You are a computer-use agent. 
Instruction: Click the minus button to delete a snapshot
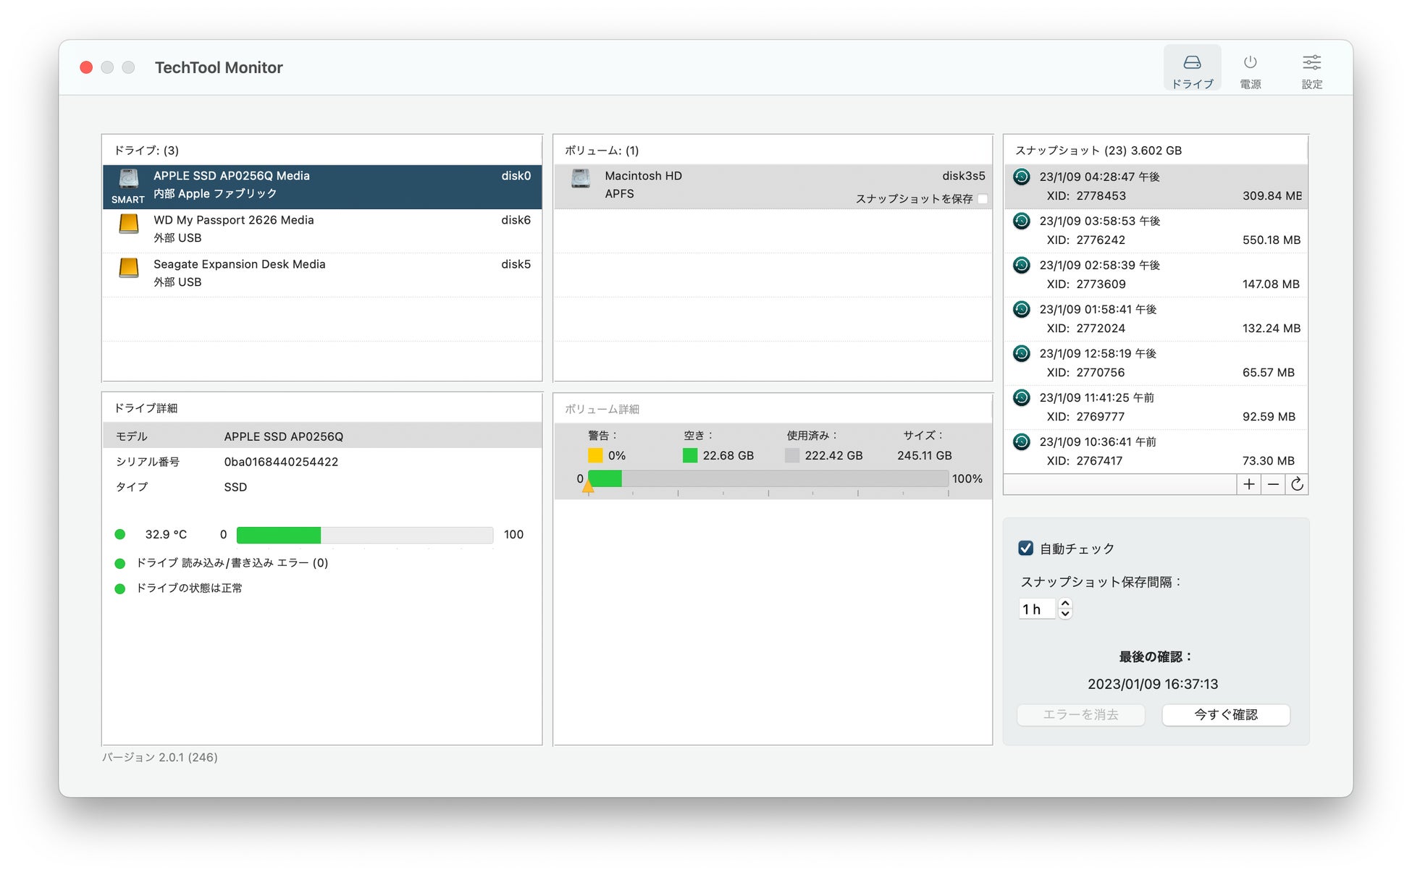1273,485
